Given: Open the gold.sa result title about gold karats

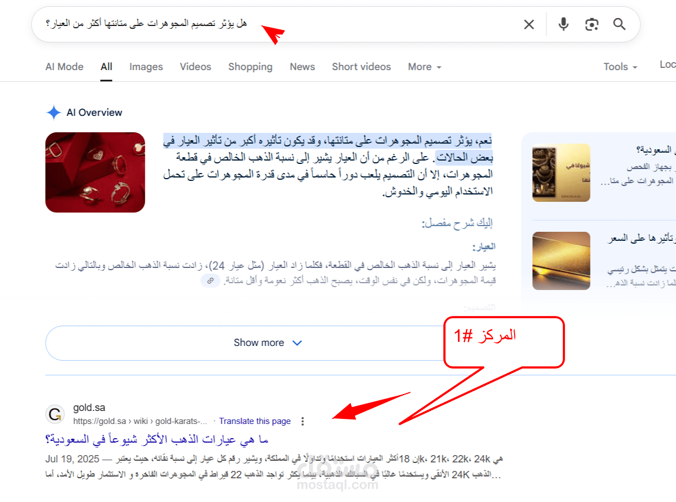Looking at the screenshot, I should coord(157,440).
